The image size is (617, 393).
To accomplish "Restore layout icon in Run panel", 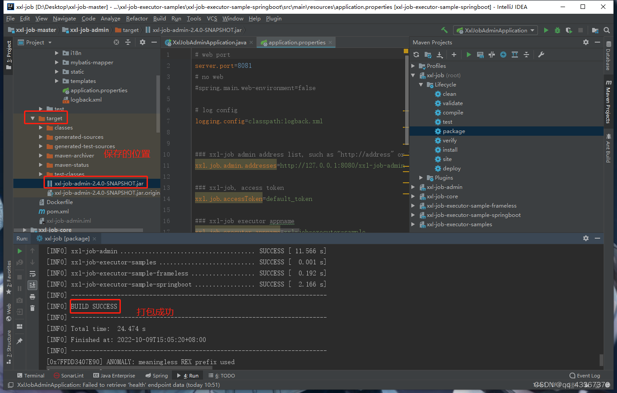I will pos(20,326).
